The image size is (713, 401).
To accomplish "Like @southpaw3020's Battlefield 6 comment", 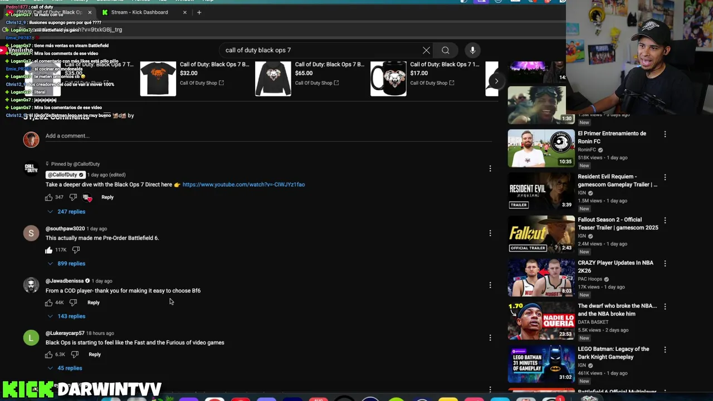I will pyautogui.click(x=49, y=250).
